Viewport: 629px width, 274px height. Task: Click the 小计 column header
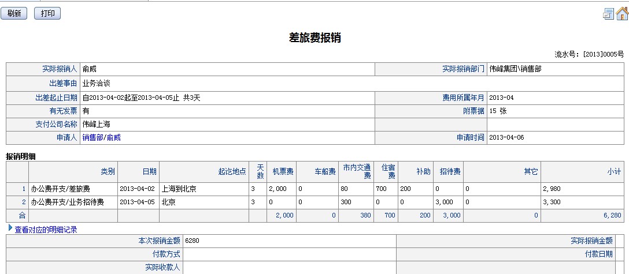[x=614, y=171]
